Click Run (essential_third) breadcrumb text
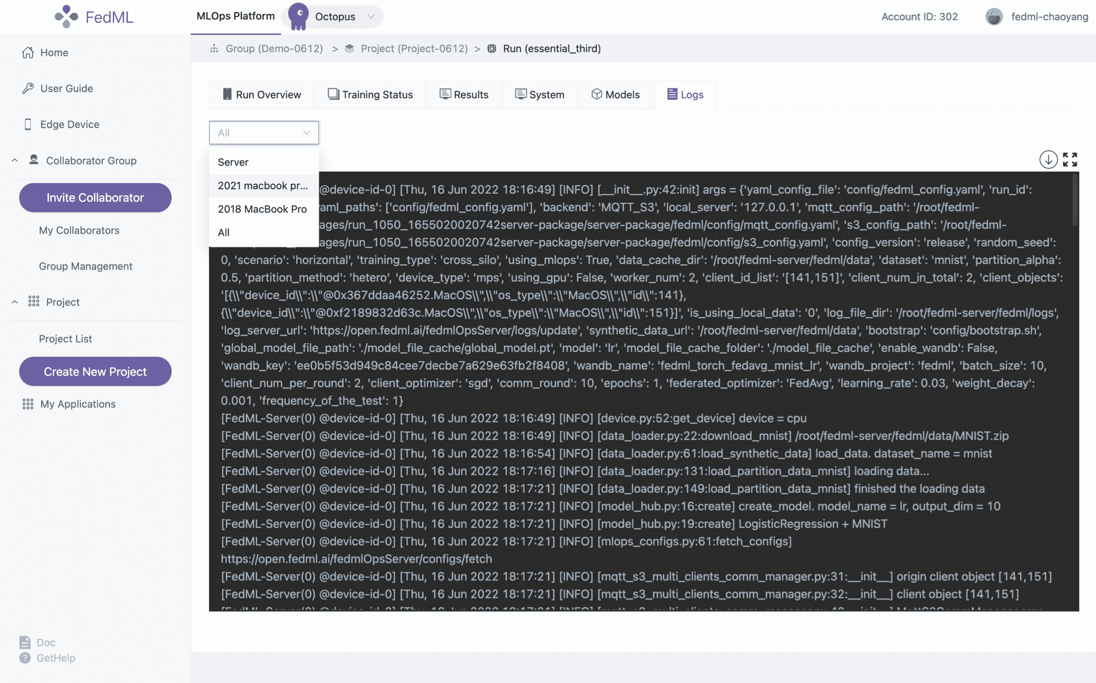Screen dimensions: 1096x683 click(x=552, y=49)
